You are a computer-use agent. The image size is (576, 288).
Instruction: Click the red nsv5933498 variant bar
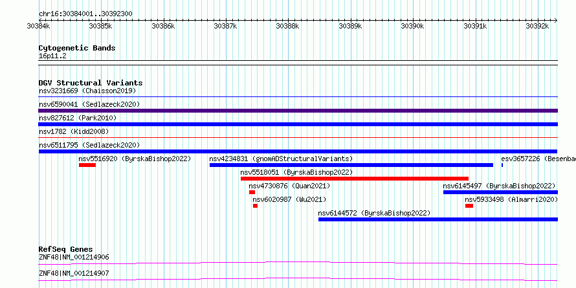pyautogui.click(x=469, y=206)
